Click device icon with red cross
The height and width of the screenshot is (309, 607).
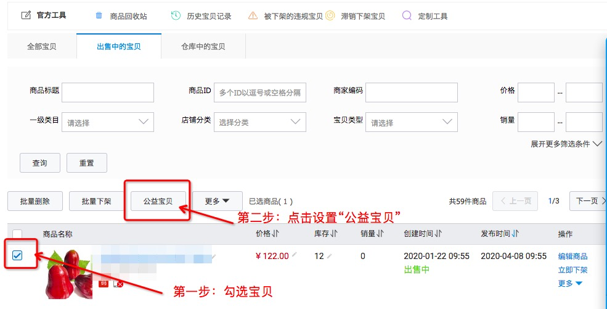(x=118, y=284)
